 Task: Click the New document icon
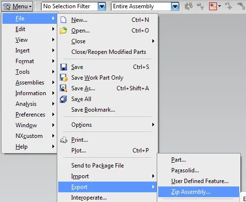point(63,20)
